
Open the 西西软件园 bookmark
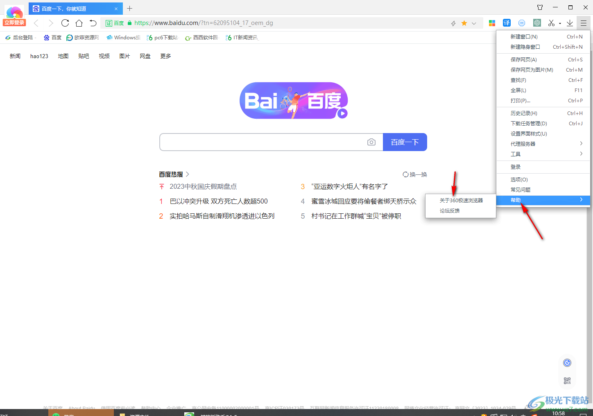point(201,37)
